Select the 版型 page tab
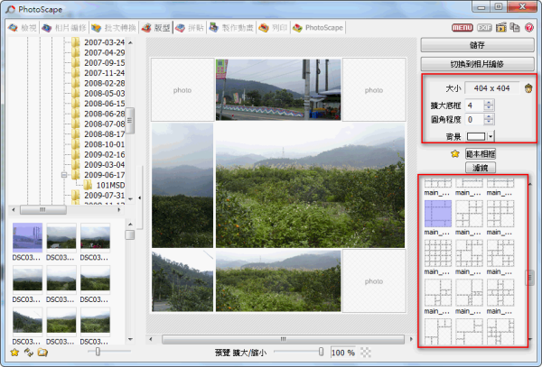The image size is (542, 367). coord(156,28)
